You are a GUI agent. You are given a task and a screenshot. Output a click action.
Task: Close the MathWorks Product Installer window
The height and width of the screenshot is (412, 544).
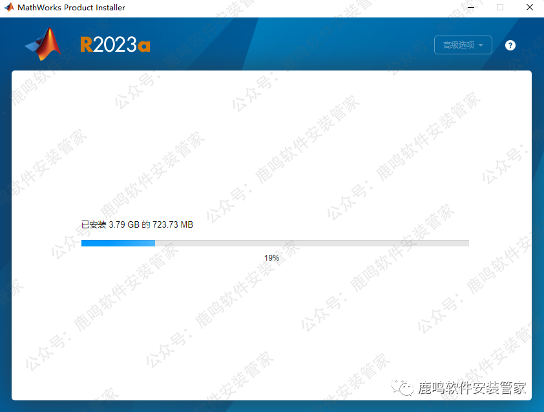(529, 7)
